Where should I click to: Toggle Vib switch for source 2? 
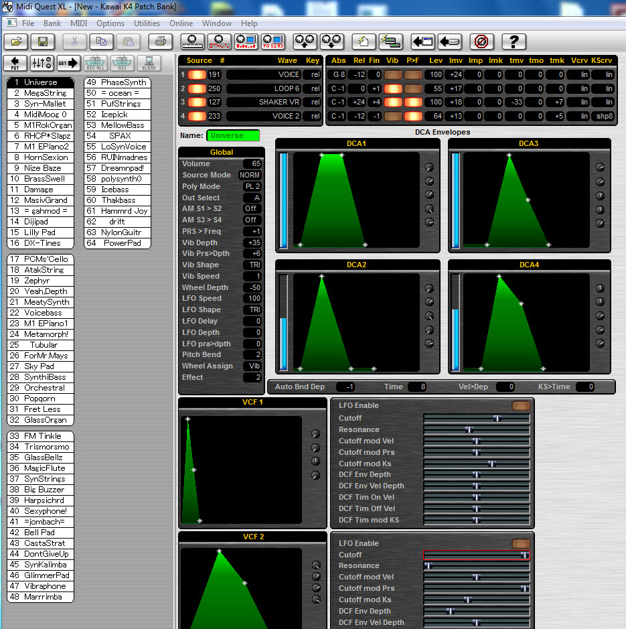coord(392,88)
